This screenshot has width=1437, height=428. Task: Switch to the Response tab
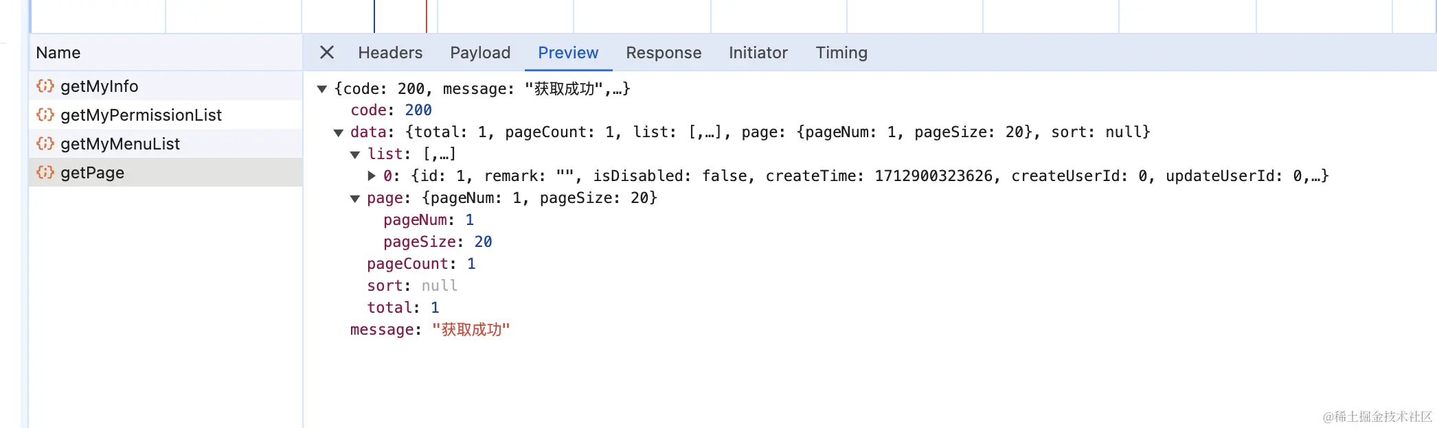(x=664, y=53)
